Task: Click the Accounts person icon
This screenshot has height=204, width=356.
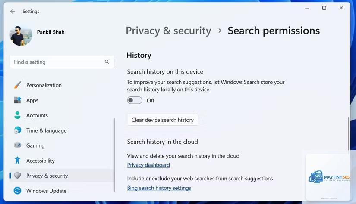Action: pos(18,115)
